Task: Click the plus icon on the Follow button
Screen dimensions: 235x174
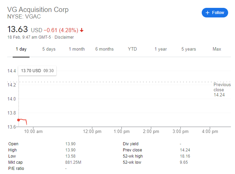Action: pyautogui.click(x=208, y=13)
